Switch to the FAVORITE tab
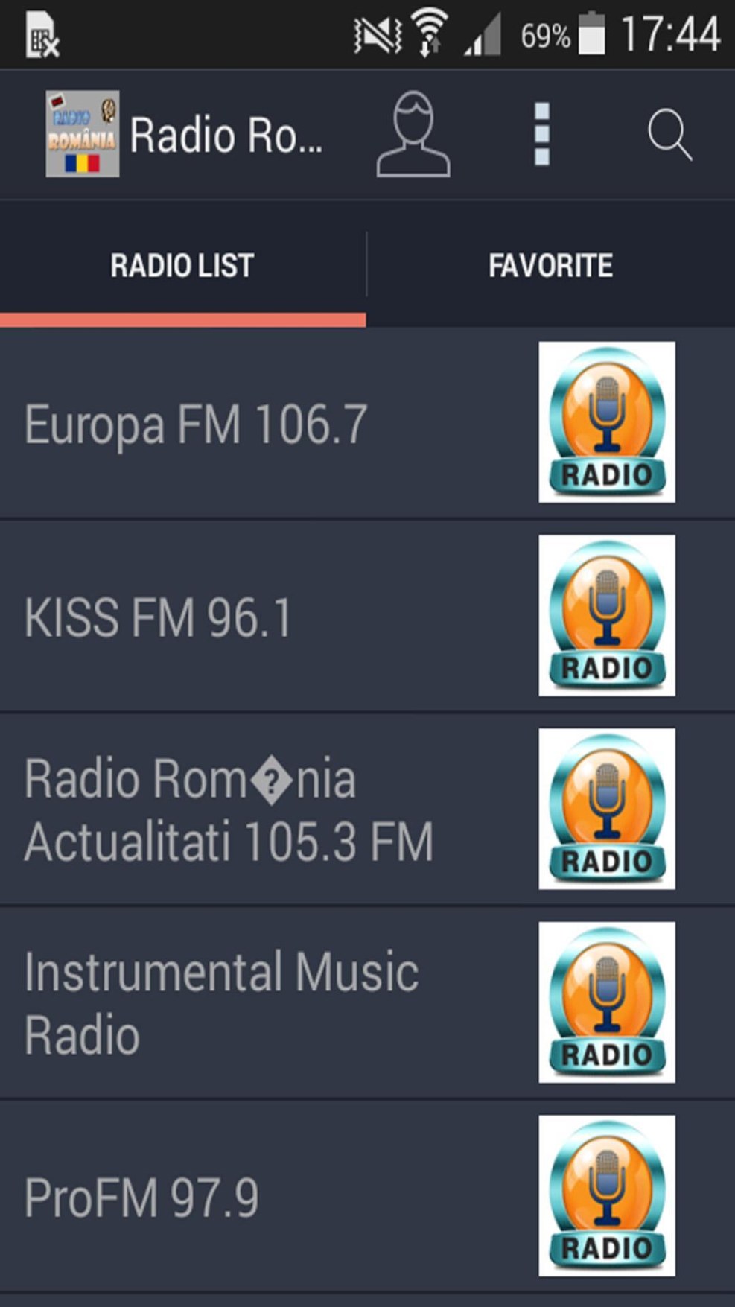735x1307 pixels. point(551,266)
